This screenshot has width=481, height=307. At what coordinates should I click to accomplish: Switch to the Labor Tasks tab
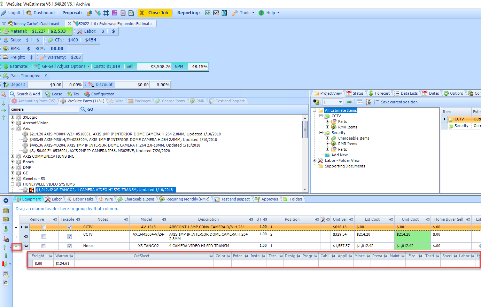click(80, 199)
